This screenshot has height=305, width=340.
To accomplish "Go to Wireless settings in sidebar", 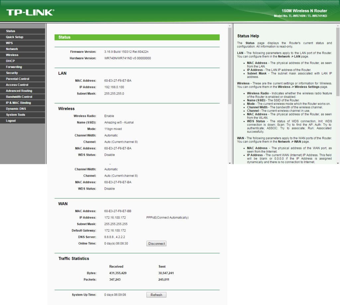I will (23, 55).
